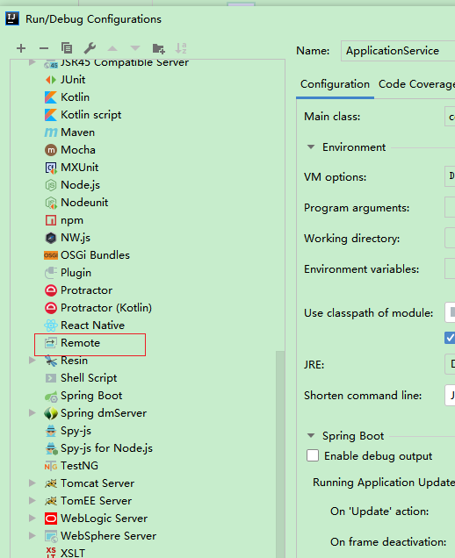The image size is (455, 558).
Task: Select the OSGi Bundles icon
Action: [x=51, y=255]
